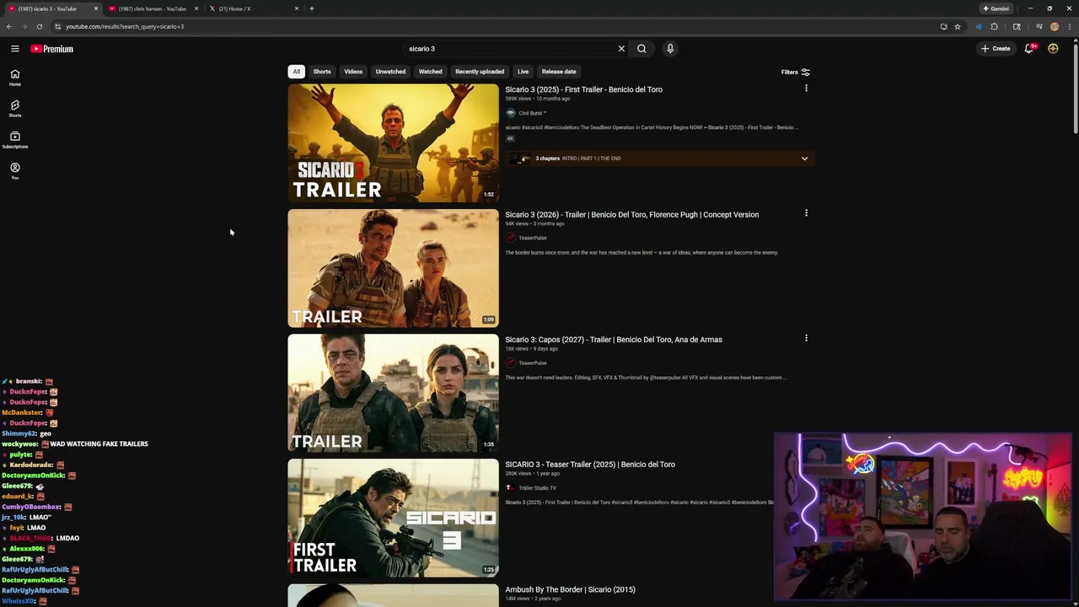Image resolution: width=1079 pixels, height=607 pixels.
Task: Play the 1:35 Ana de Armas trailer thumbnail
Action: (x=393, y=393)
